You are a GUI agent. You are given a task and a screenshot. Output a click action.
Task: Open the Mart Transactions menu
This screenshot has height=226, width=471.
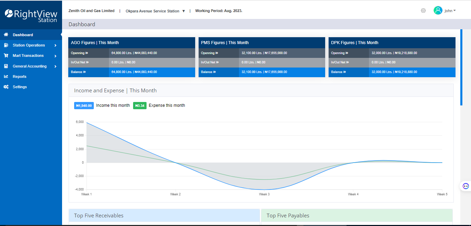tap(31, 55)
